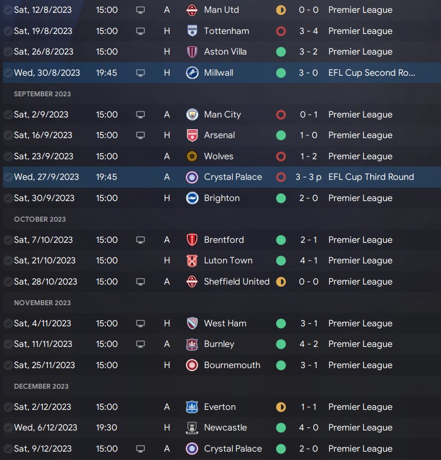This screenshot has height=460, width=441.
Task: Open the Sheffield United team link
Action: tap(236, 282)
